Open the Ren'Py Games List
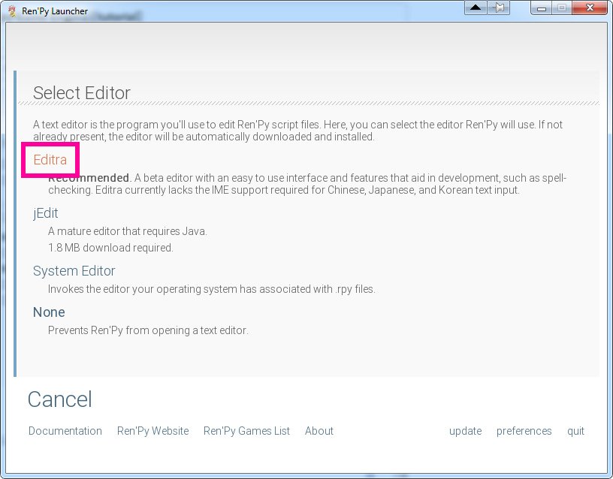613x479 pixels. pos(246,431)
